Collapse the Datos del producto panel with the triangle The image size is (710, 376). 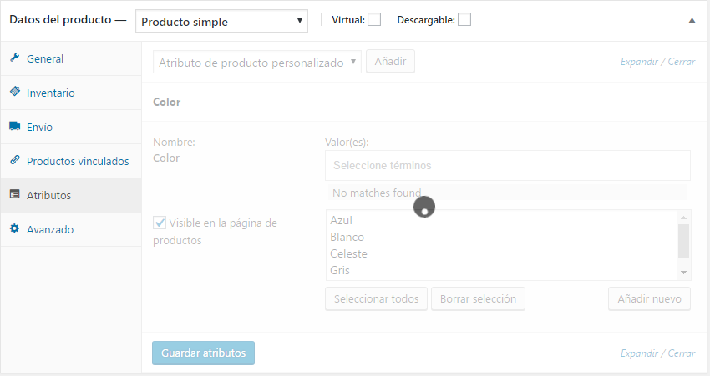pos(692,20)
